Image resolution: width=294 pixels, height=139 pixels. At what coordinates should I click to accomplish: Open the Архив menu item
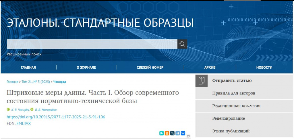pos(210,67)
